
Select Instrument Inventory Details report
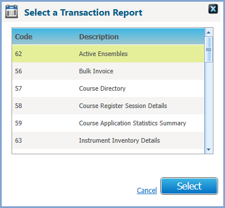click(x=108, y=140)
